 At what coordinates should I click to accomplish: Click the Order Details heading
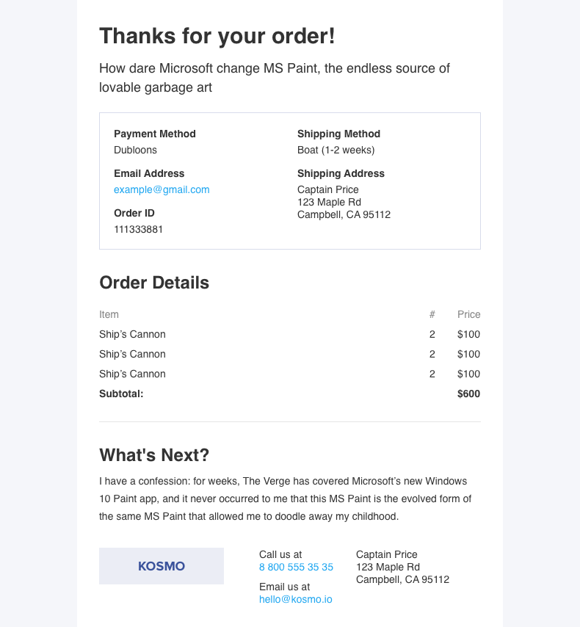point(154,283)
